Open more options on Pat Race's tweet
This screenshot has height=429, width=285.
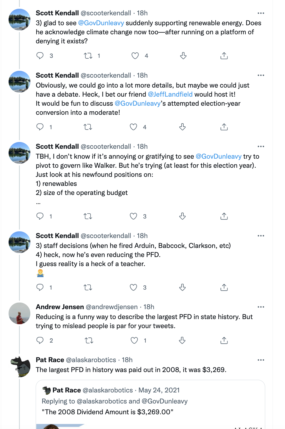261,360
